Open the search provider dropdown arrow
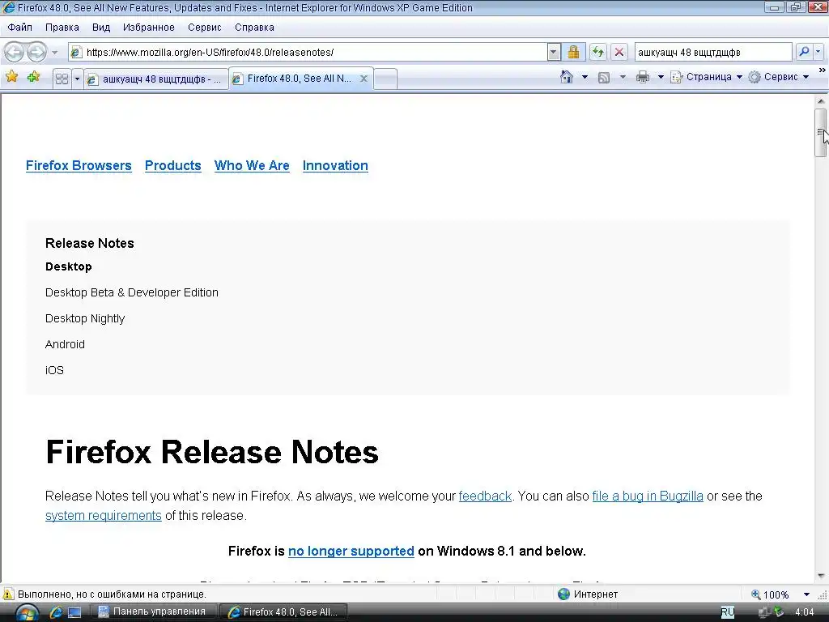This screenshot has height=622, width=829. point(818,52)
